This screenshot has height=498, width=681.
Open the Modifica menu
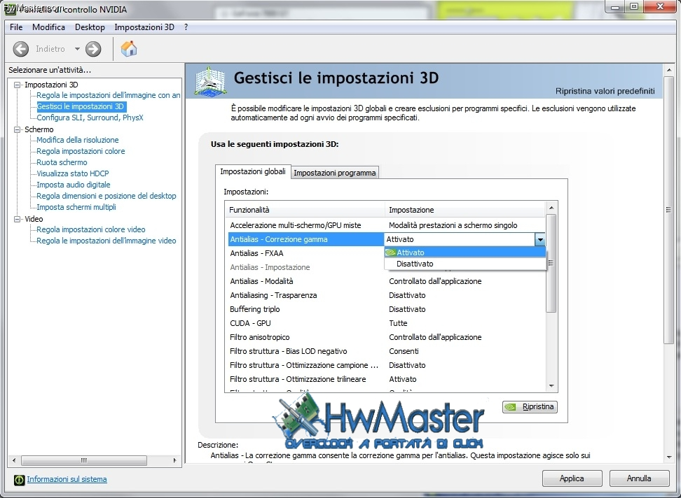[48, 27]
